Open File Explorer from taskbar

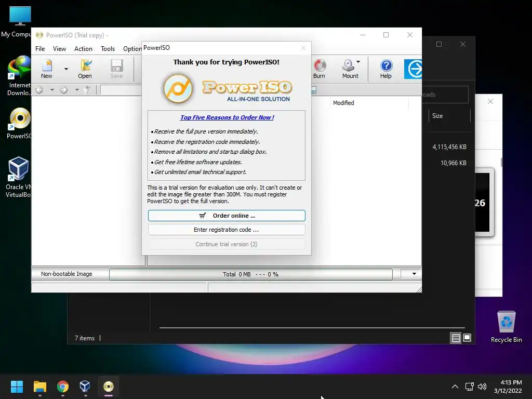(39, 387)
